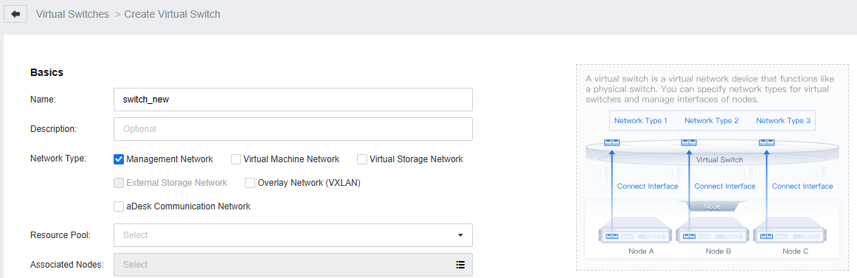Click Network Type 3 label in diagram

(783, 121)
